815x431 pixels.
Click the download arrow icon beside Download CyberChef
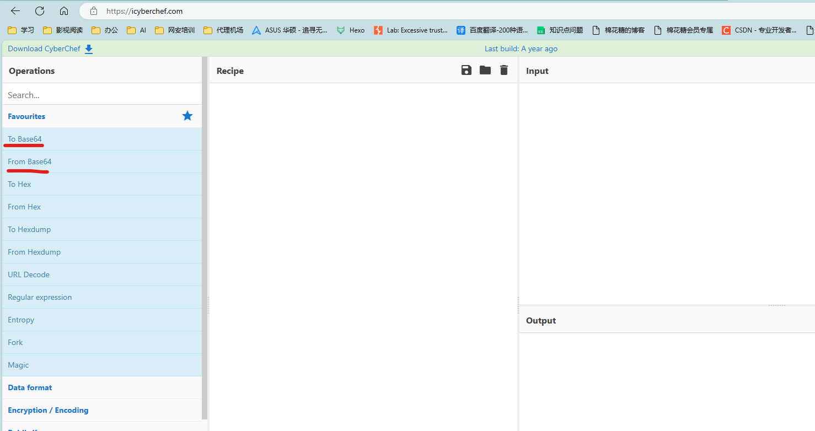pyautogui.click(x=89, y=49)
